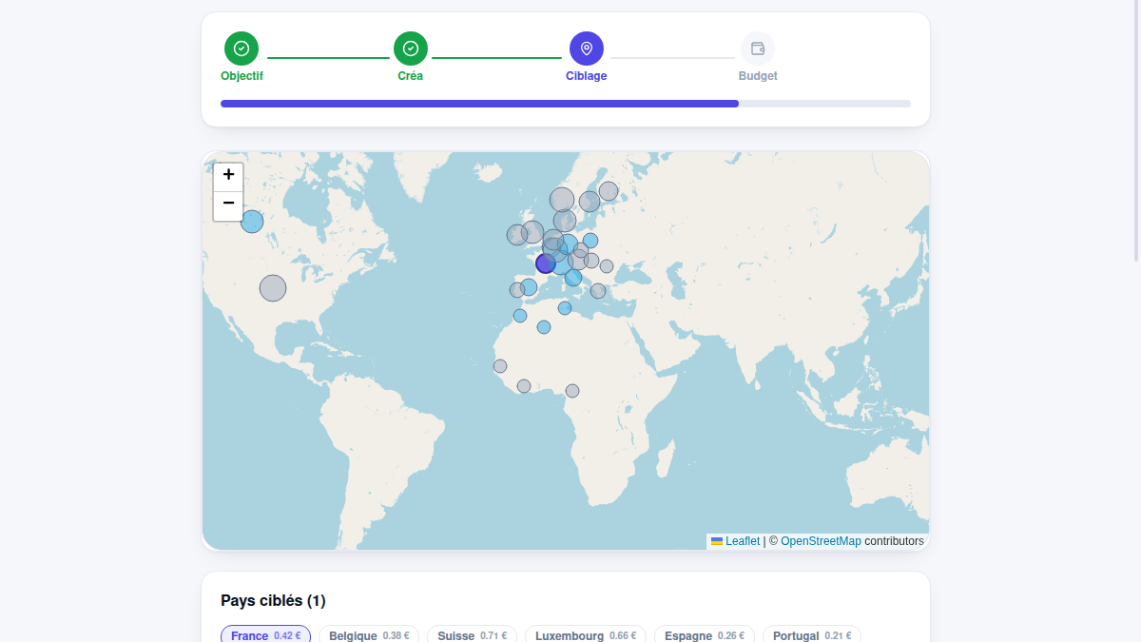The height and width of the screenshot is (642, 1141).
Task: Go to the Budget step label
Action: pos(758,76)
